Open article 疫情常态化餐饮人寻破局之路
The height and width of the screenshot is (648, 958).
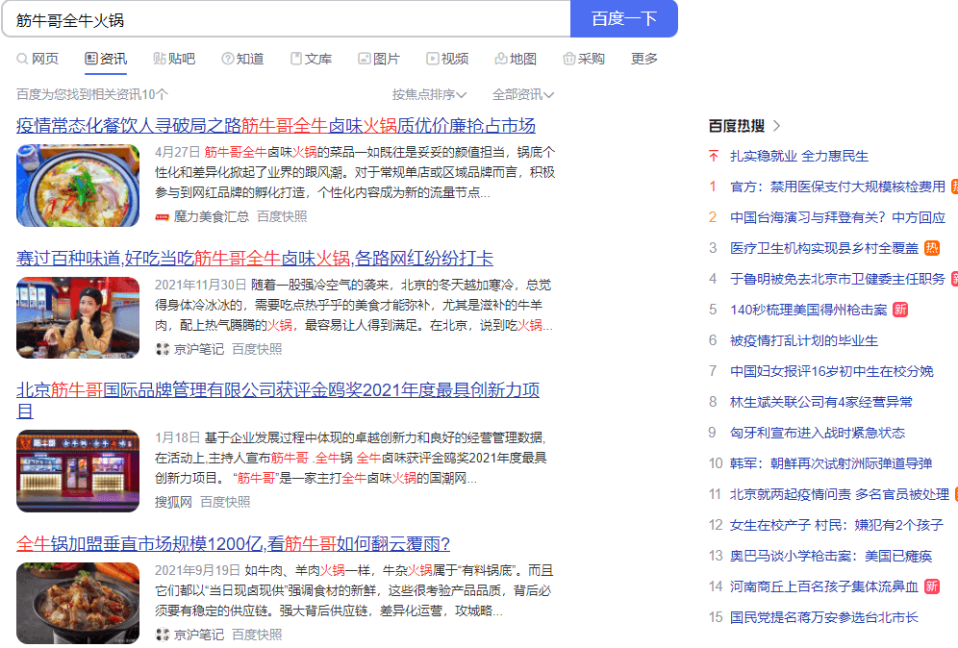(x=275, y=126)
